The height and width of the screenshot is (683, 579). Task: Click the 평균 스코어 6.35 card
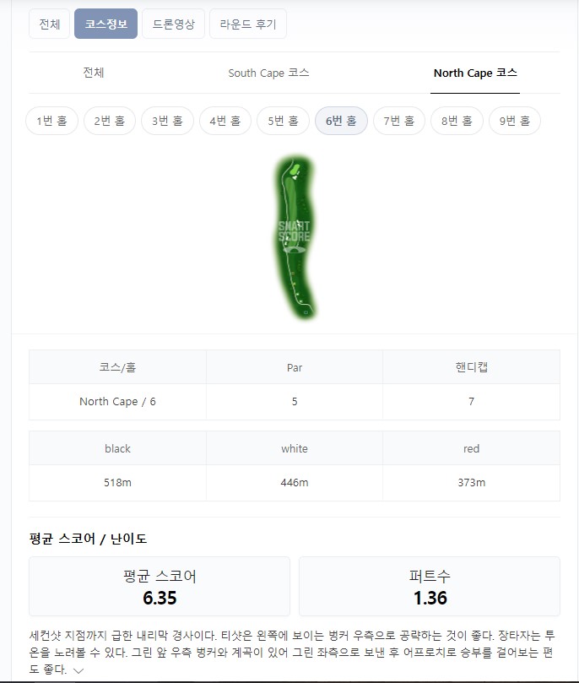[x=160, y=587]
